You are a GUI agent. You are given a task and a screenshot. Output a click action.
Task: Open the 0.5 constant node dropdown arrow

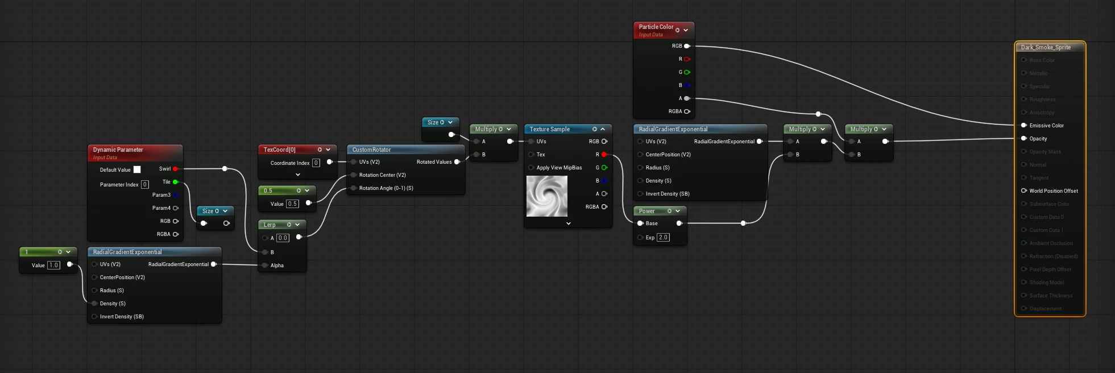pos(307,190)
